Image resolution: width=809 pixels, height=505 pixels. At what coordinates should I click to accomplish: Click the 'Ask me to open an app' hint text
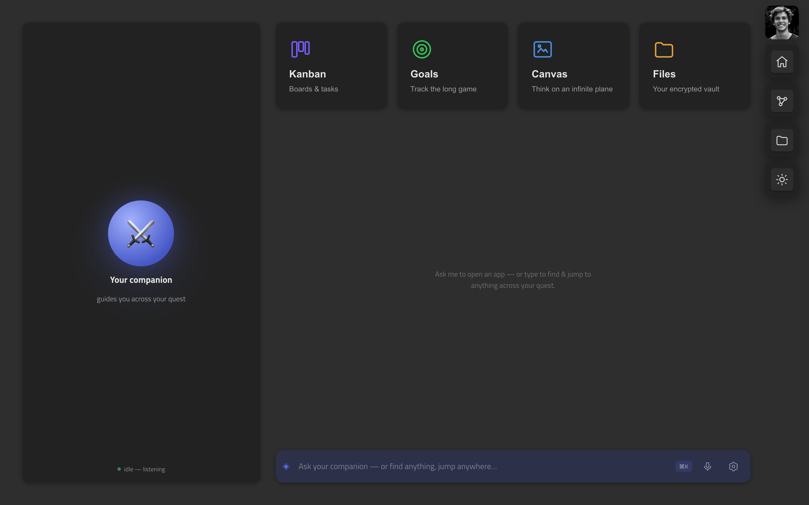click(x=513, y=280)
